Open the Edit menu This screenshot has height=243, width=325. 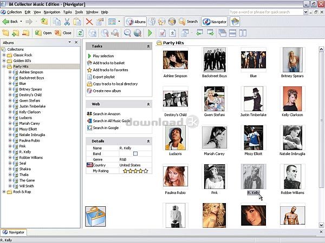(x=28, y=12)
